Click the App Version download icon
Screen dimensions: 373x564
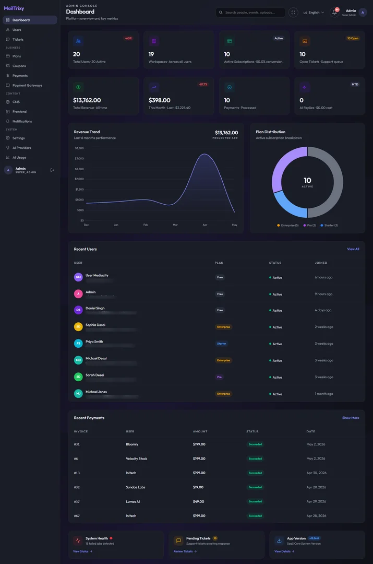coord(279,540)
